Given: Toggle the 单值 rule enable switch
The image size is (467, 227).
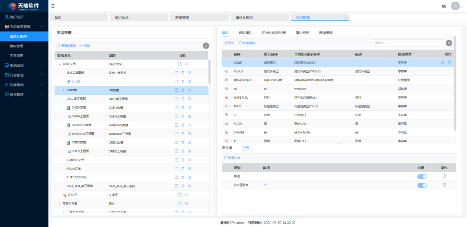Looking at the screenshot, I should (422, 177).
